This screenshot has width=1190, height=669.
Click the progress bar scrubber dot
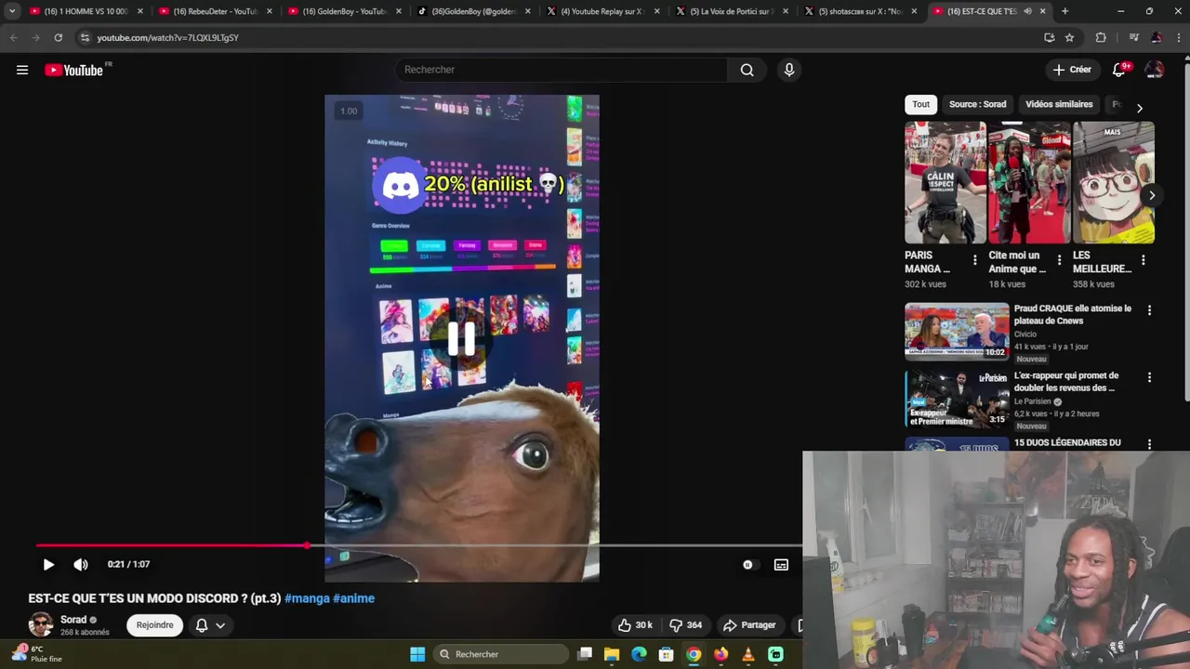pos(307,545)
